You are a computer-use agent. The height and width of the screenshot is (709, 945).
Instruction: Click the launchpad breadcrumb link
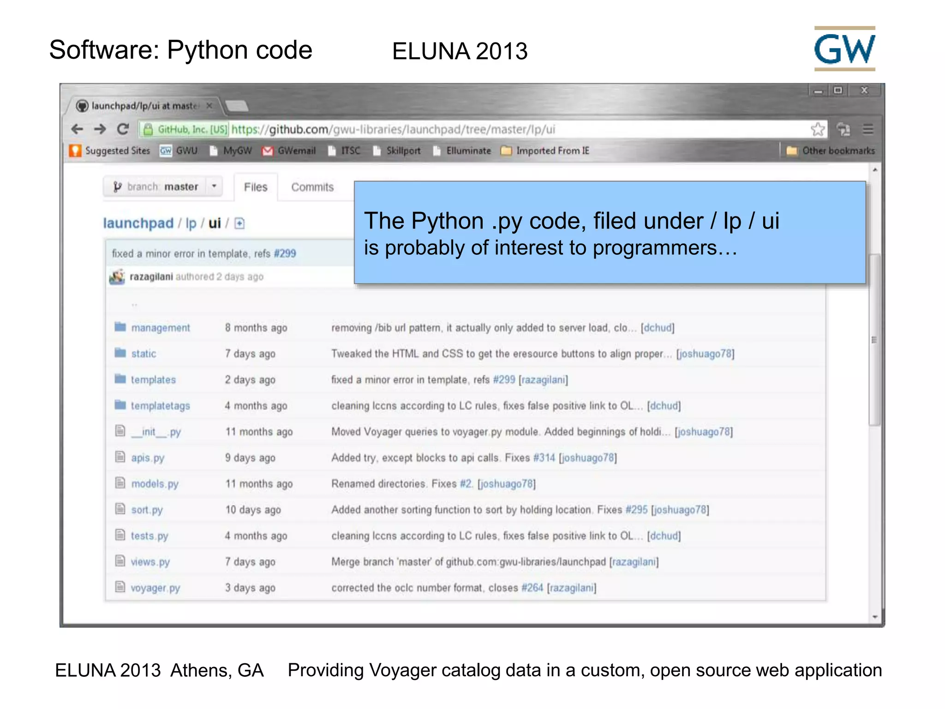[x=138, y=223]
